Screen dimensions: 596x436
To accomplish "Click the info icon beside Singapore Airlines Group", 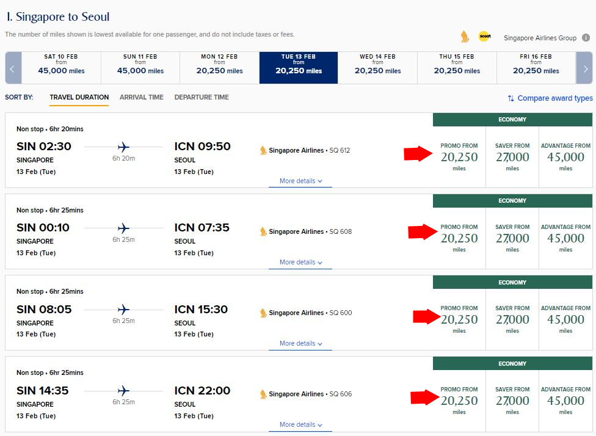I will (x=585, y=37).
